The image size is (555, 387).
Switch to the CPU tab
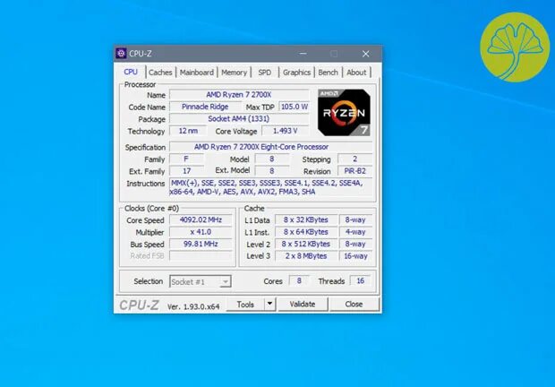pyautogui.click(x=131, y=72)
